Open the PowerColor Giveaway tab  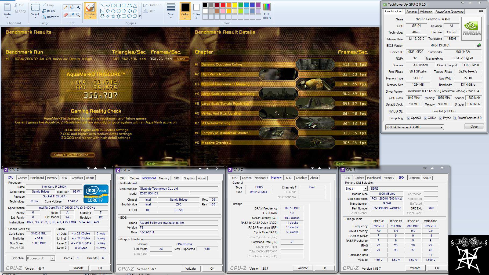tap(449, 12)
